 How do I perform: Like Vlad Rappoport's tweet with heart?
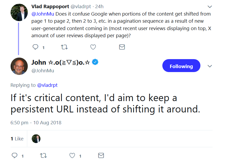click(x=93, y=47)
